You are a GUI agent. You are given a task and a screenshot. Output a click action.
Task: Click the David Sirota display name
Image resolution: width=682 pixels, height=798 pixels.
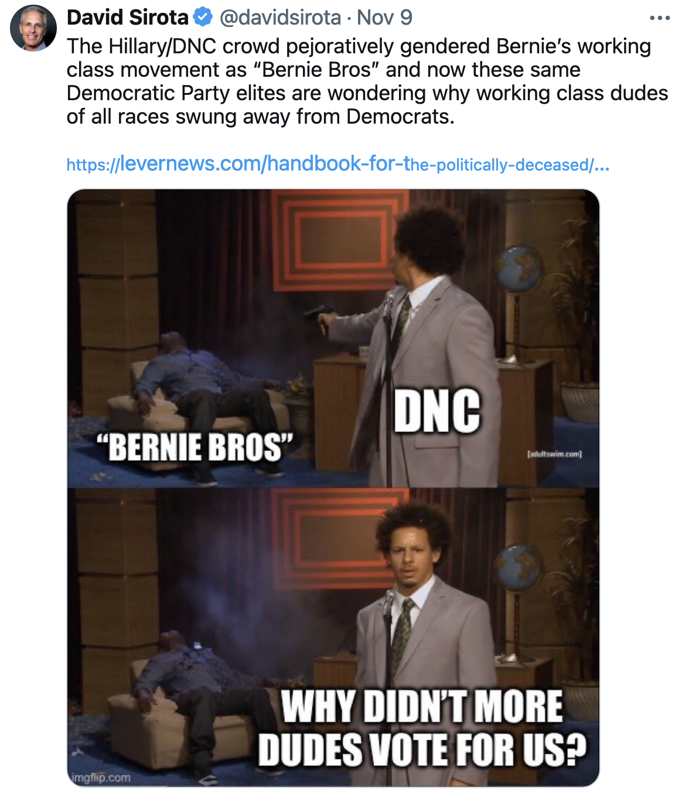click(128, 18)
